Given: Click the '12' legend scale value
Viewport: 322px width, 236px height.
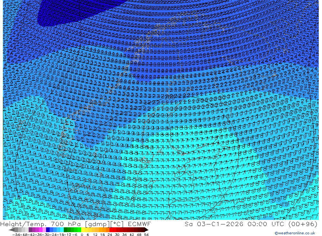Looking at the screenshot, I should click(95, 235).
